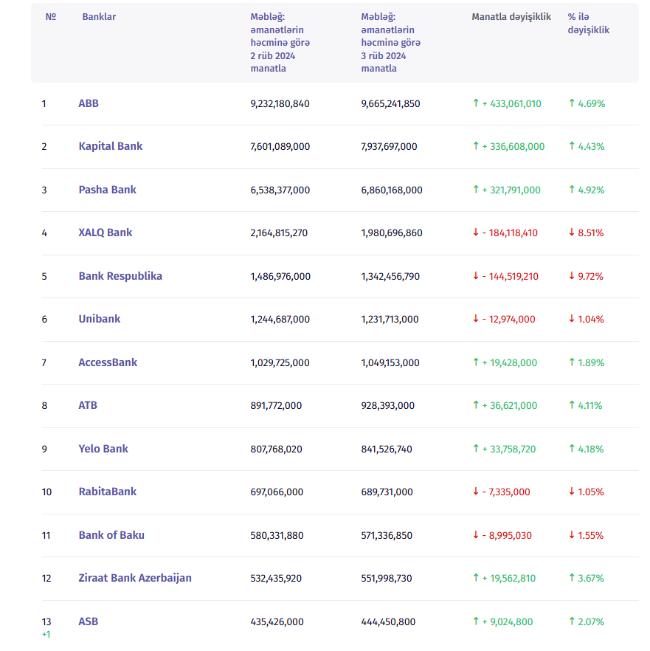Select the value 7,937,697,000

pyautogui.click(x=389, y=147)
